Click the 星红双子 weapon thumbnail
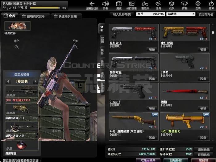 point(134,32)
